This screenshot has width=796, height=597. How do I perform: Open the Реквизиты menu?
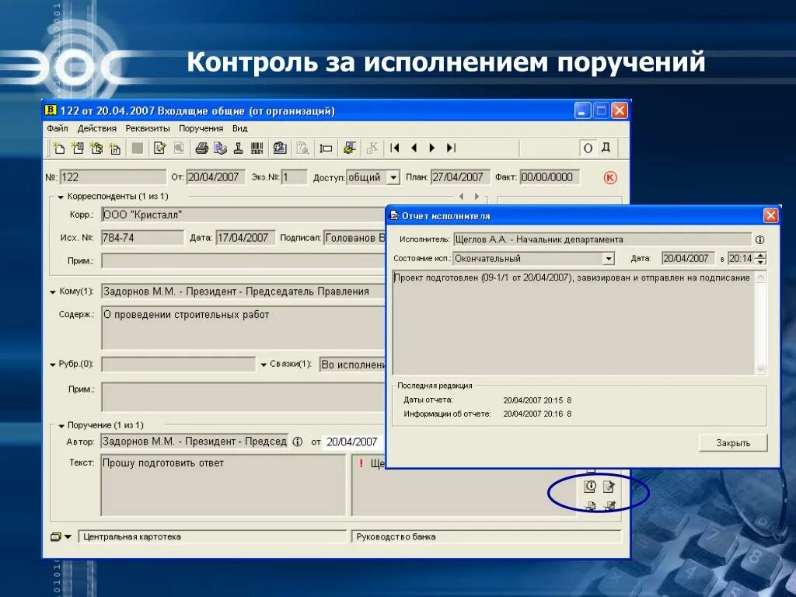click(148, 128)
